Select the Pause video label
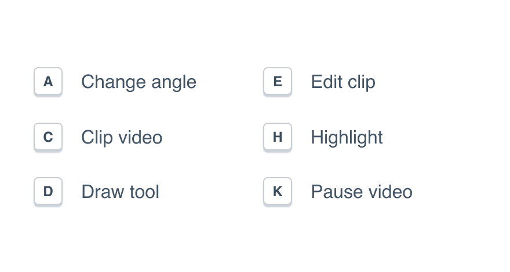Viewport: 510px width, 272px height. point(362,192)
